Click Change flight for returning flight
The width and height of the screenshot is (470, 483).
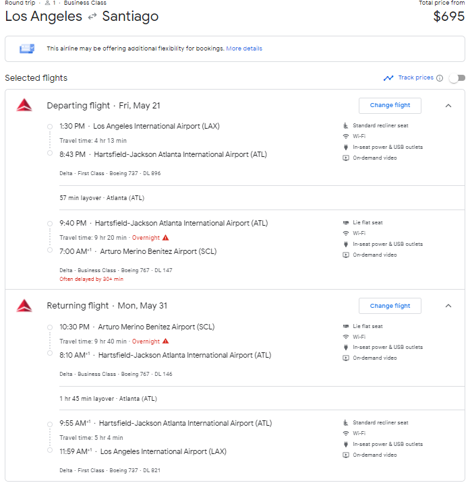coord(390,306)
